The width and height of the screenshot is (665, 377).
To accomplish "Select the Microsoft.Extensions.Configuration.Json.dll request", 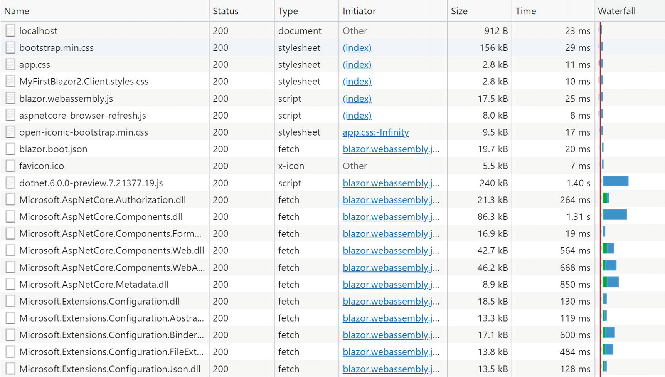I will [110, 369].
